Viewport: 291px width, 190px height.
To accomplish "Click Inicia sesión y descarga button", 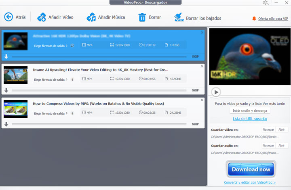I will [x=250, y=111].
